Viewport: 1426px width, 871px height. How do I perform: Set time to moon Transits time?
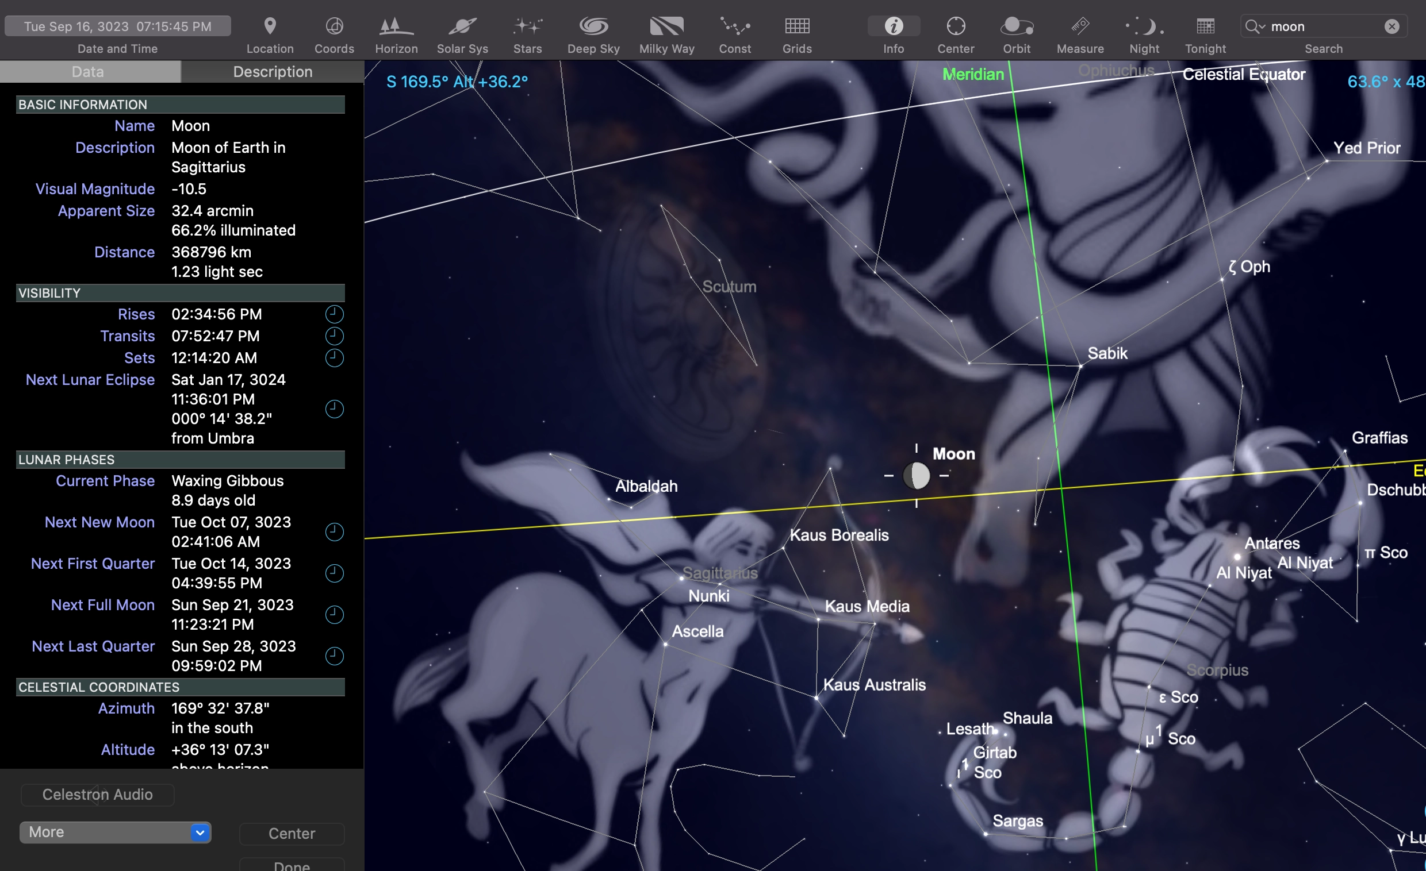click(334, 336)
